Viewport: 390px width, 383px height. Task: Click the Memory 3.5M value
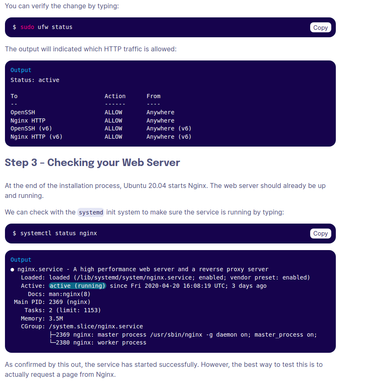(56, 318)
